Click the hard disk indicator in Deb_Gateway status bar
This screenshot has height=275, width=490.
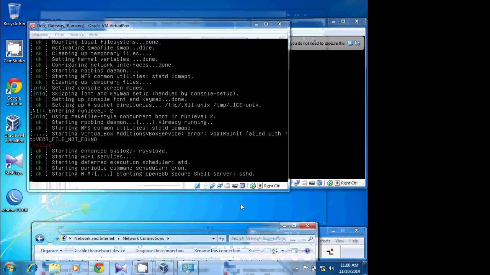pyautogui.click(x=197, y=186)
